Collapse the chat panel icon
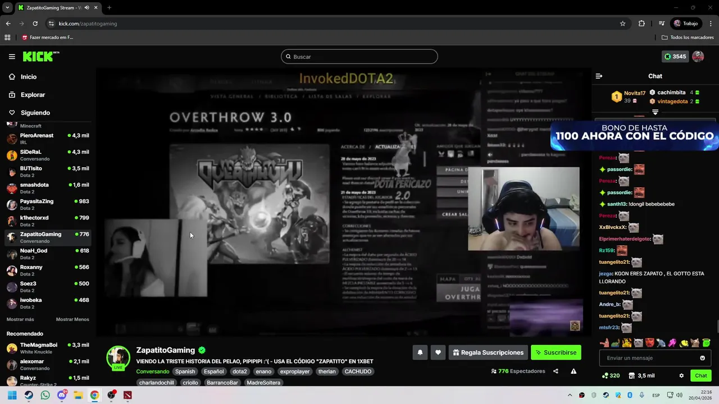Image resolution: width=719 pixels, height=404 pixels. pyautogui.click(x=599, y=76)
